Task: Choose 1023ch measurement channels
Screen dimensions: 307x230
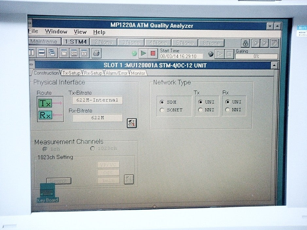Action: click(x=93, y=148)
